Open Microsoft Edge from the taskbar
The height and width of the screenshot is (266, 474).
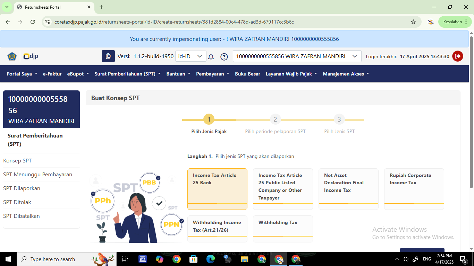[x=211, y=259]
